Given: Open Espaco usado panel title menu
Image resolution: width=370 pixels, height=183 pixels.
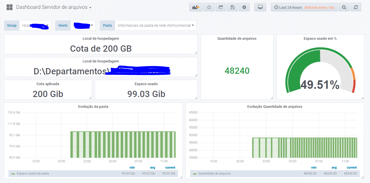Looking at the screenshot, I should tap(146, 84).
